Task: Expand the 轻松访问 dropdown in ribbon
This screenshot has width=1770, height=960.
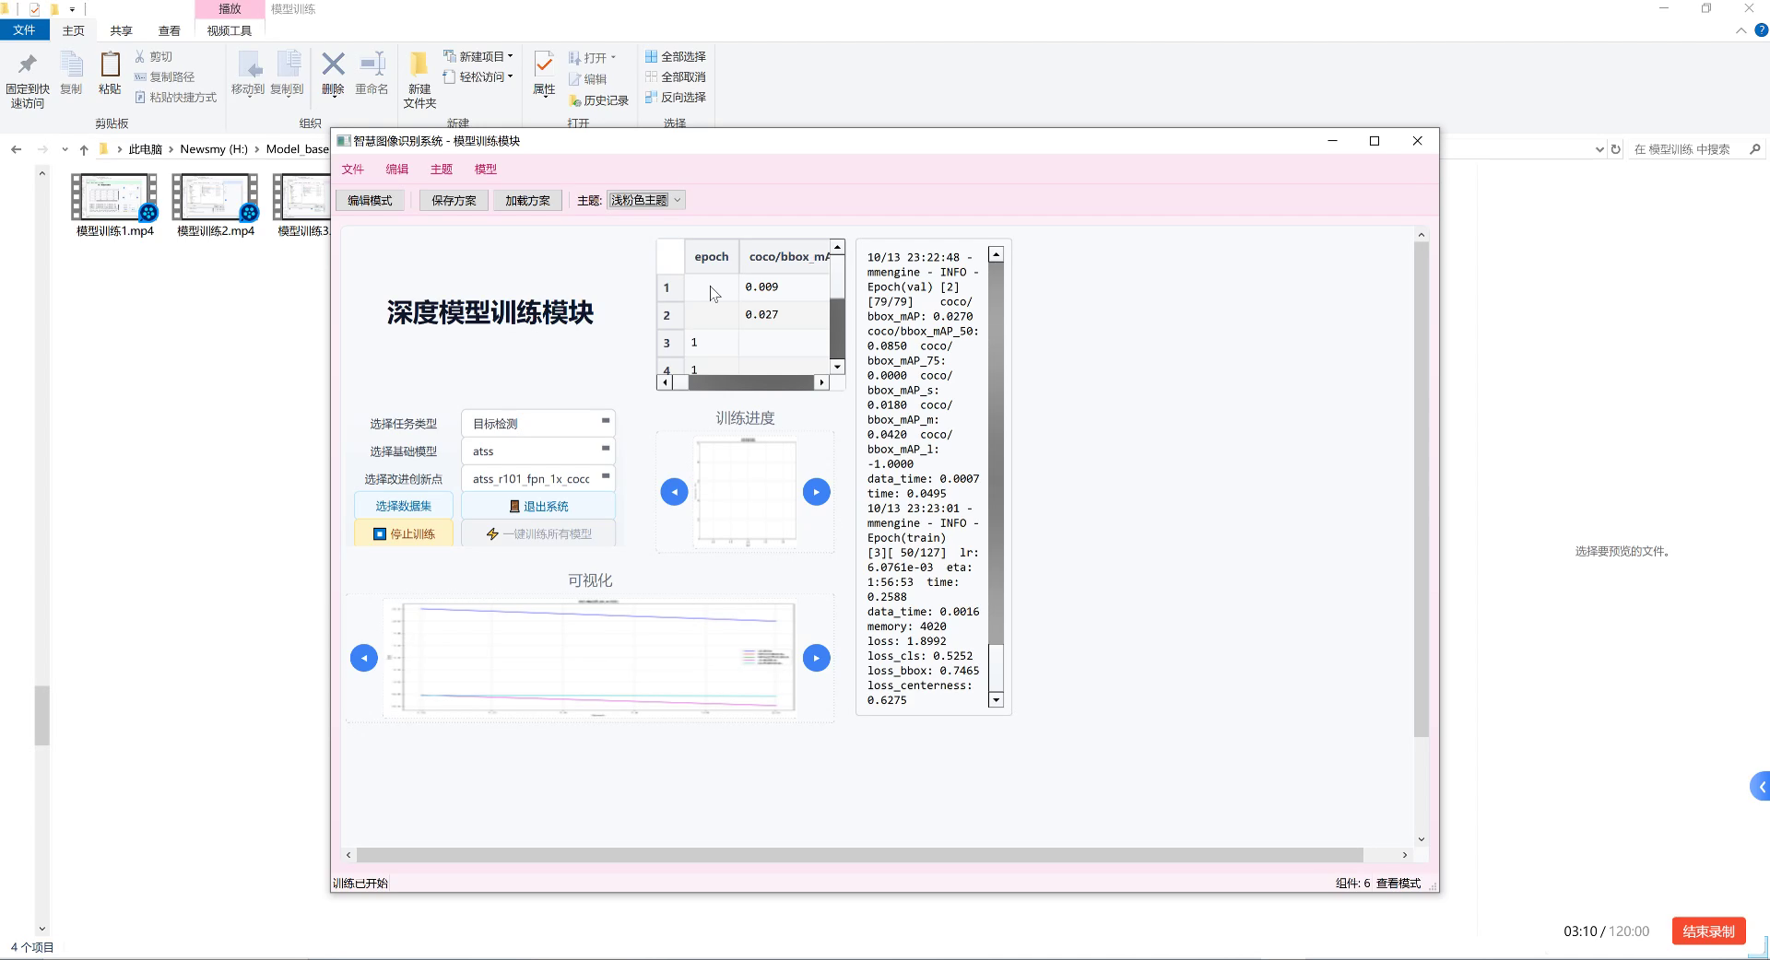Action: pyautogui.click(x=510, y=76)
